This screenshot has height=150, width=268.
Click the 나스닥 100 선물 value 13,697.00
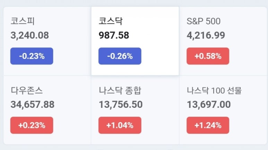209,104
